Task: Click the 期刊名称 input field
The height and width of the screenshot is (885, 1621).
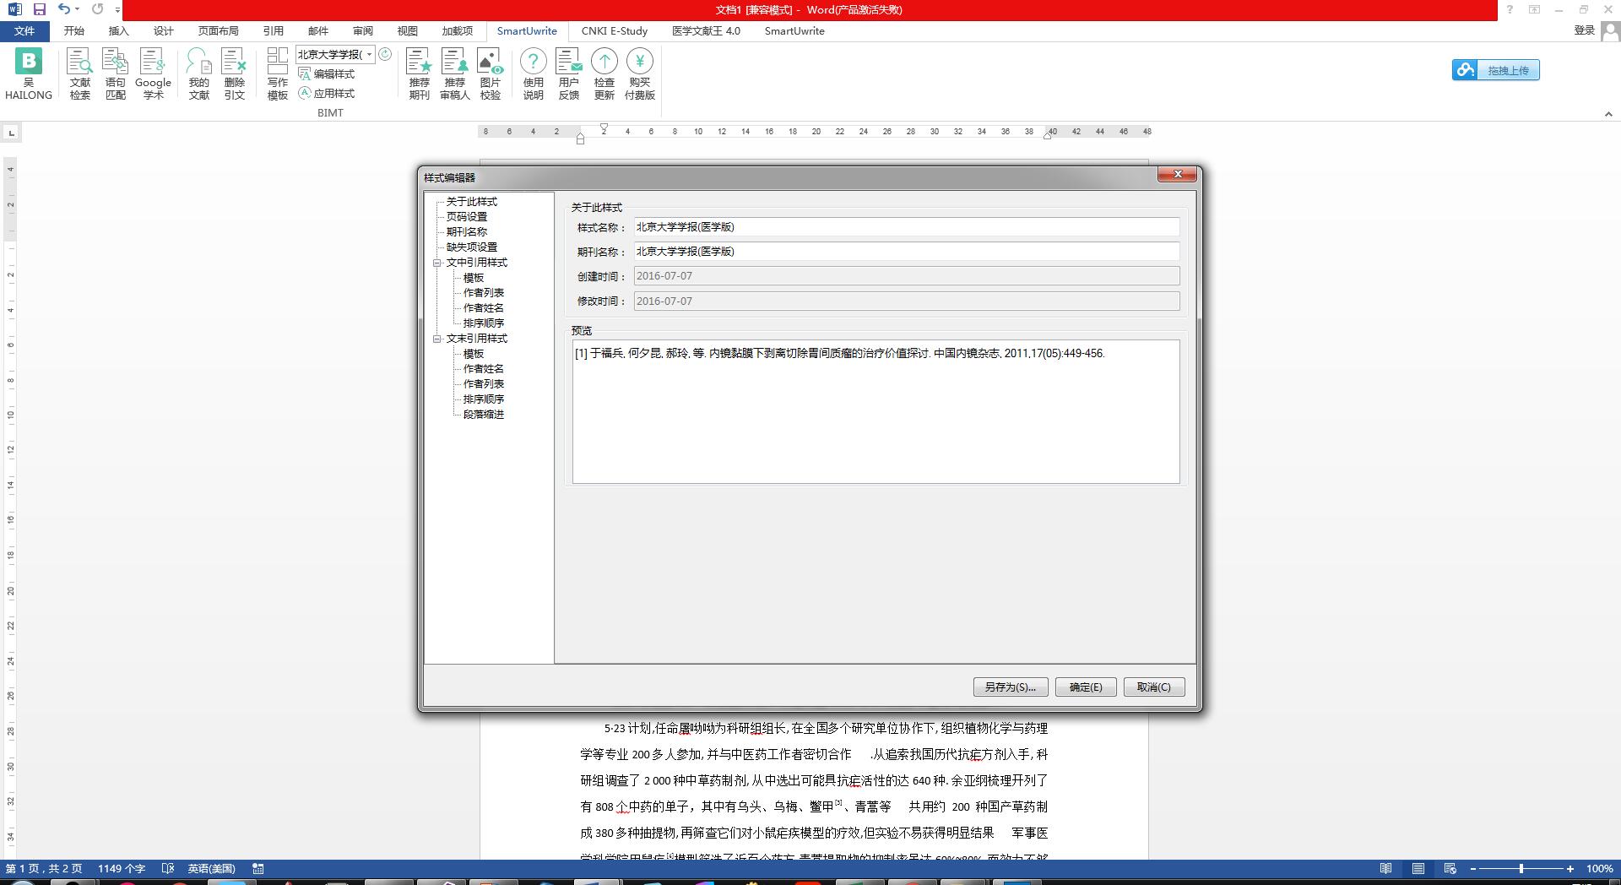Action: point(907,252)
